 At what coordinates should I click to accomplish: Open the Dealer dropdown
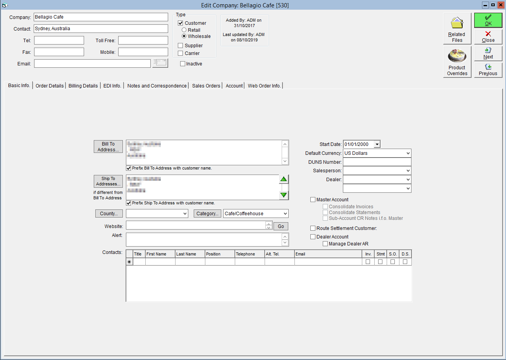(x=408, y=180)
